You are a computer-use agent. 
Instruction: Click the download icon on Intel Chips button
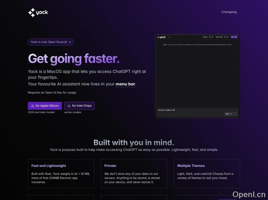(69, 106)
